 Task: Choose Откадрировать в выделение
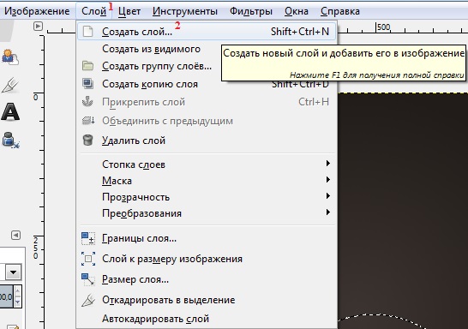207,300
